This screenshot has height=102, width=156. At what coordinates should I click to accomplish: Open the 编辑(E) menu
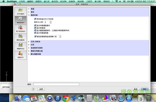pyautogui.click(x=30, y=1)
